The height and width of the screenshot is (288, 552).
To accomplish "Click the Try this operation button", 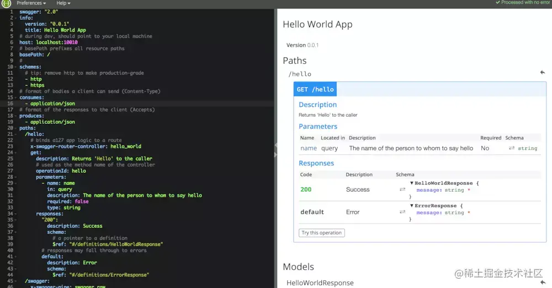I will [x=322, y=233].
